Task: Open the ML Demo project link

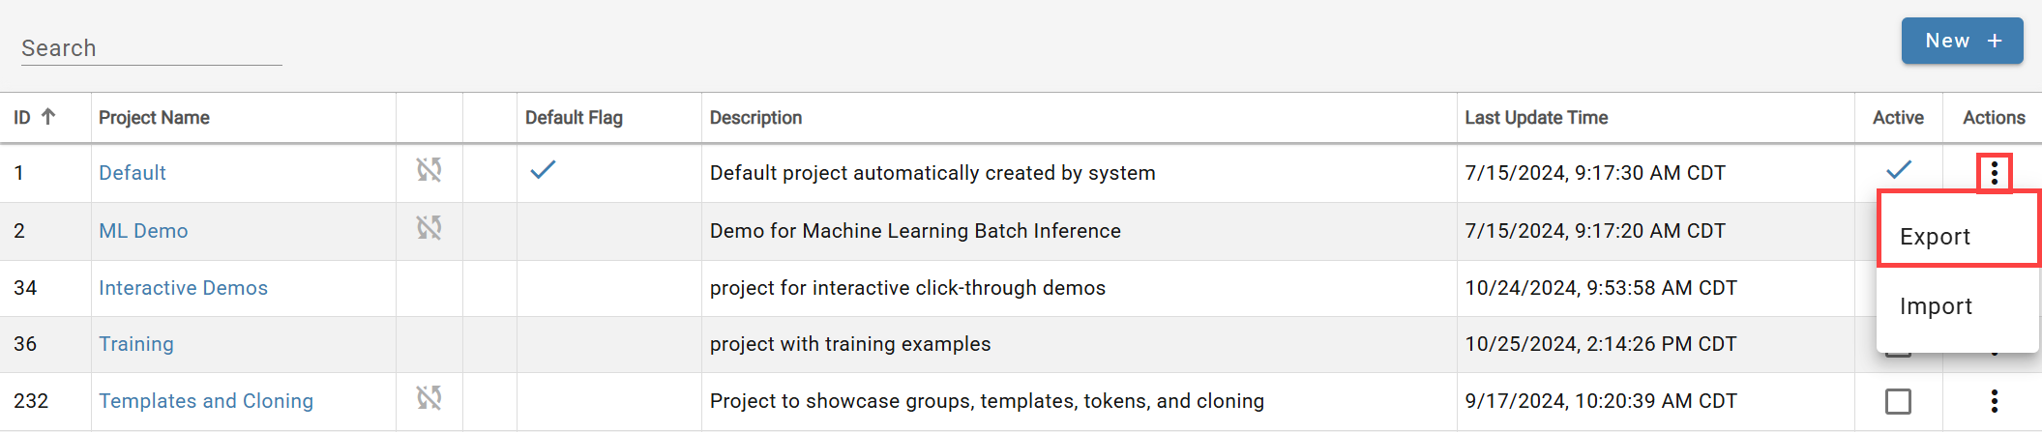Action: tap(143, 231)
